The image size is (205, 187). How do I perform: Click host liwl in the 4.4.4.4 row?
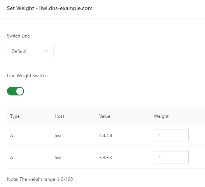coord(58,136)
